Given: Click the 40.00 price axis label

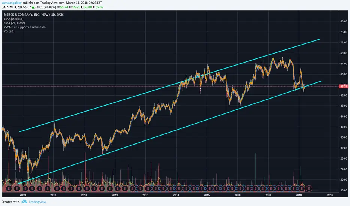Looking at the screenshot, I should (344, 127).
